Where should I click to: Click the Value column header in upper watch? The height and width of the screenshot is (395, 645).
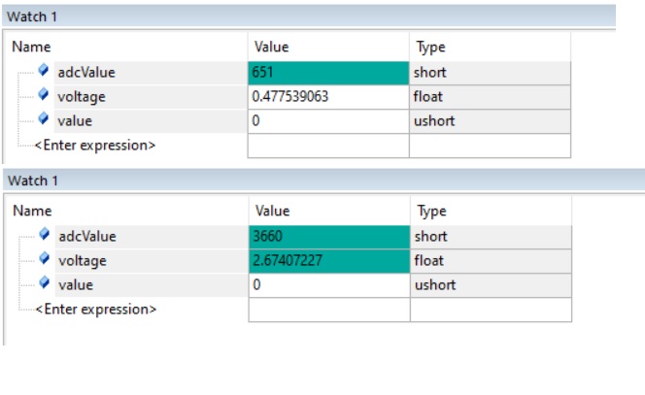coord(271,47)
